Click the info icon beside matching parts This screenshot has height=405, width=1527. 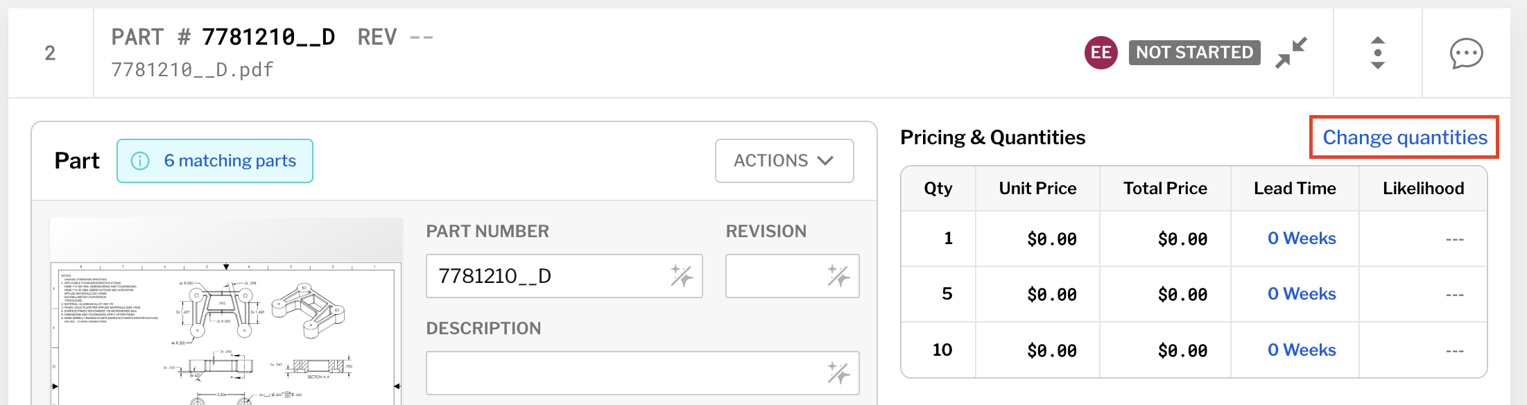[140, 160]
